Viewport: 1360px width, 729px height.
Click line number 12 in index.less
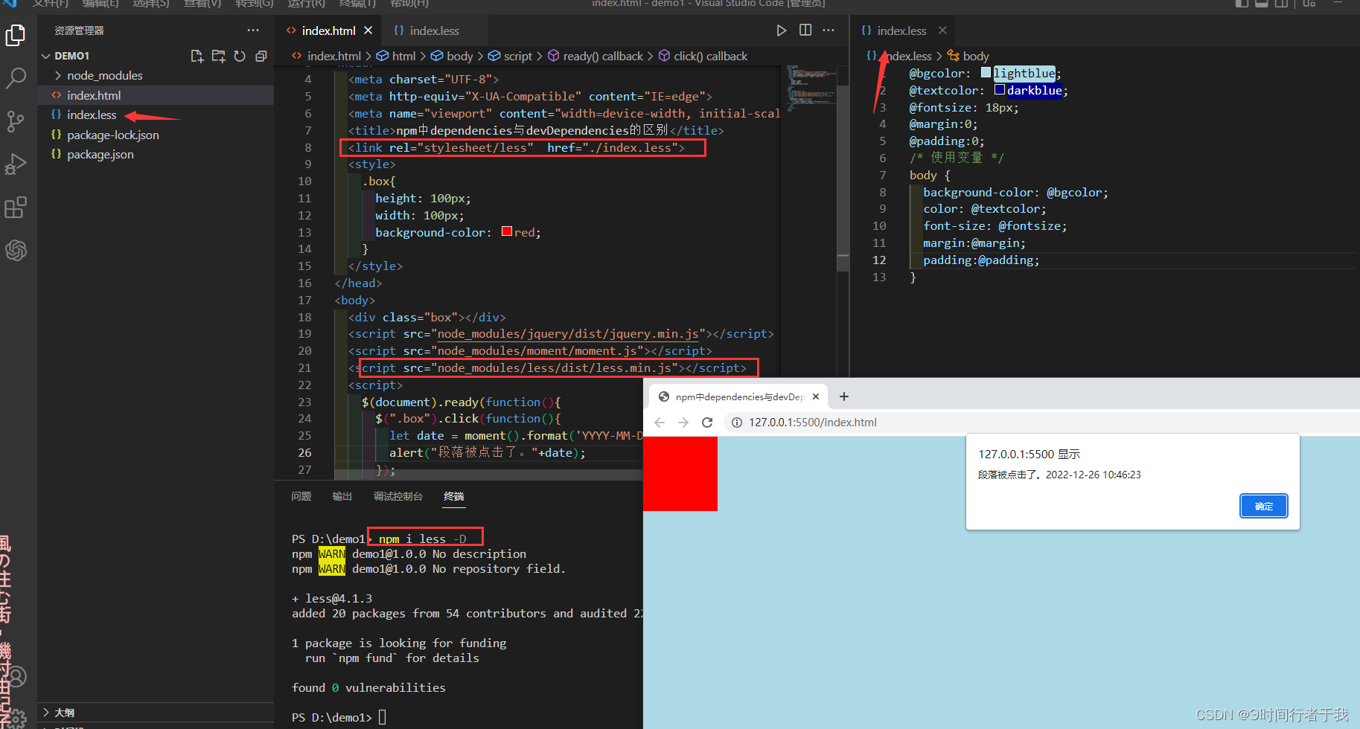(879, 260)
